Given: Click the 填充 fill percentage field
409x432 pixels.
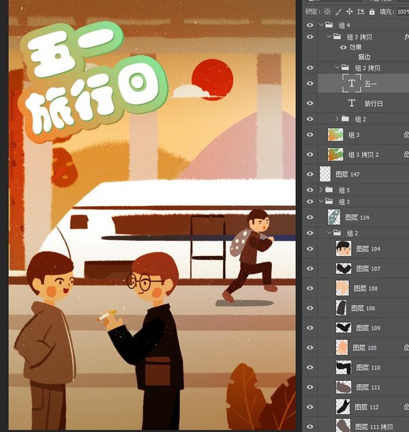Looking at the screenshot, I should pos(403,12).
